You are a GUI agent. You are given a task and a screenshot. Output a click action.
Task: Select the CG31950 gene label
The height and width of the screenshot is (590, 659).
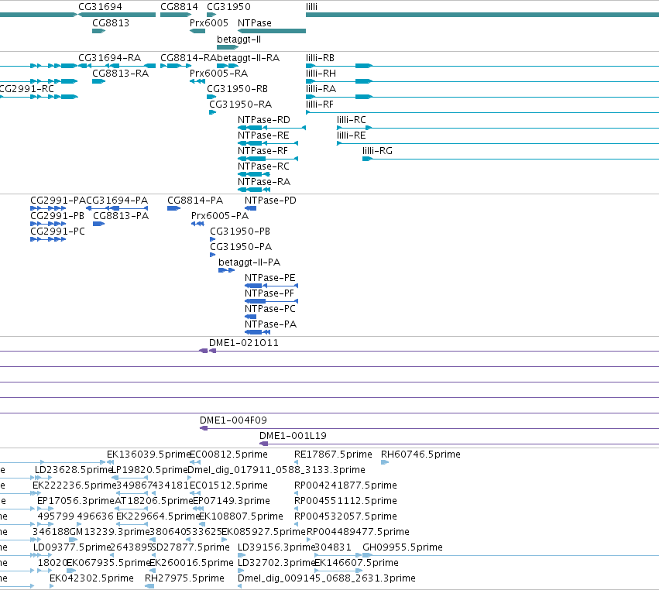click(x=228, y=7)
